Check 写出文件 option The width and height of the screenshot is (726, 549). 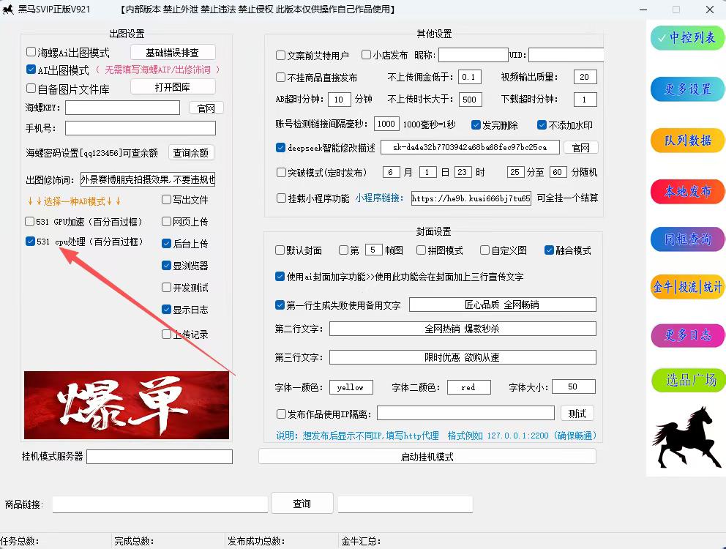coord(167,200)
